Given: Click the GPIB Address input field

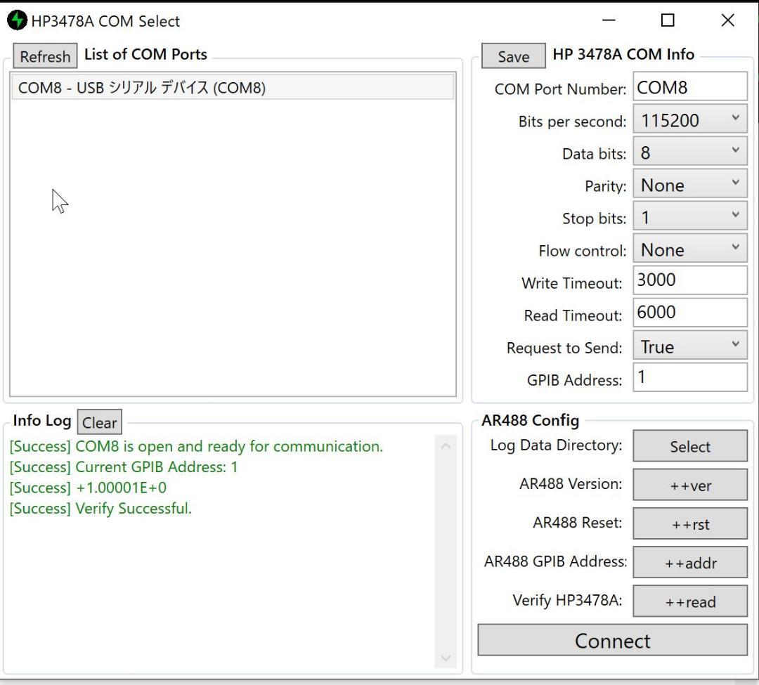Looking at the screenshot, I should pos(689,377).
